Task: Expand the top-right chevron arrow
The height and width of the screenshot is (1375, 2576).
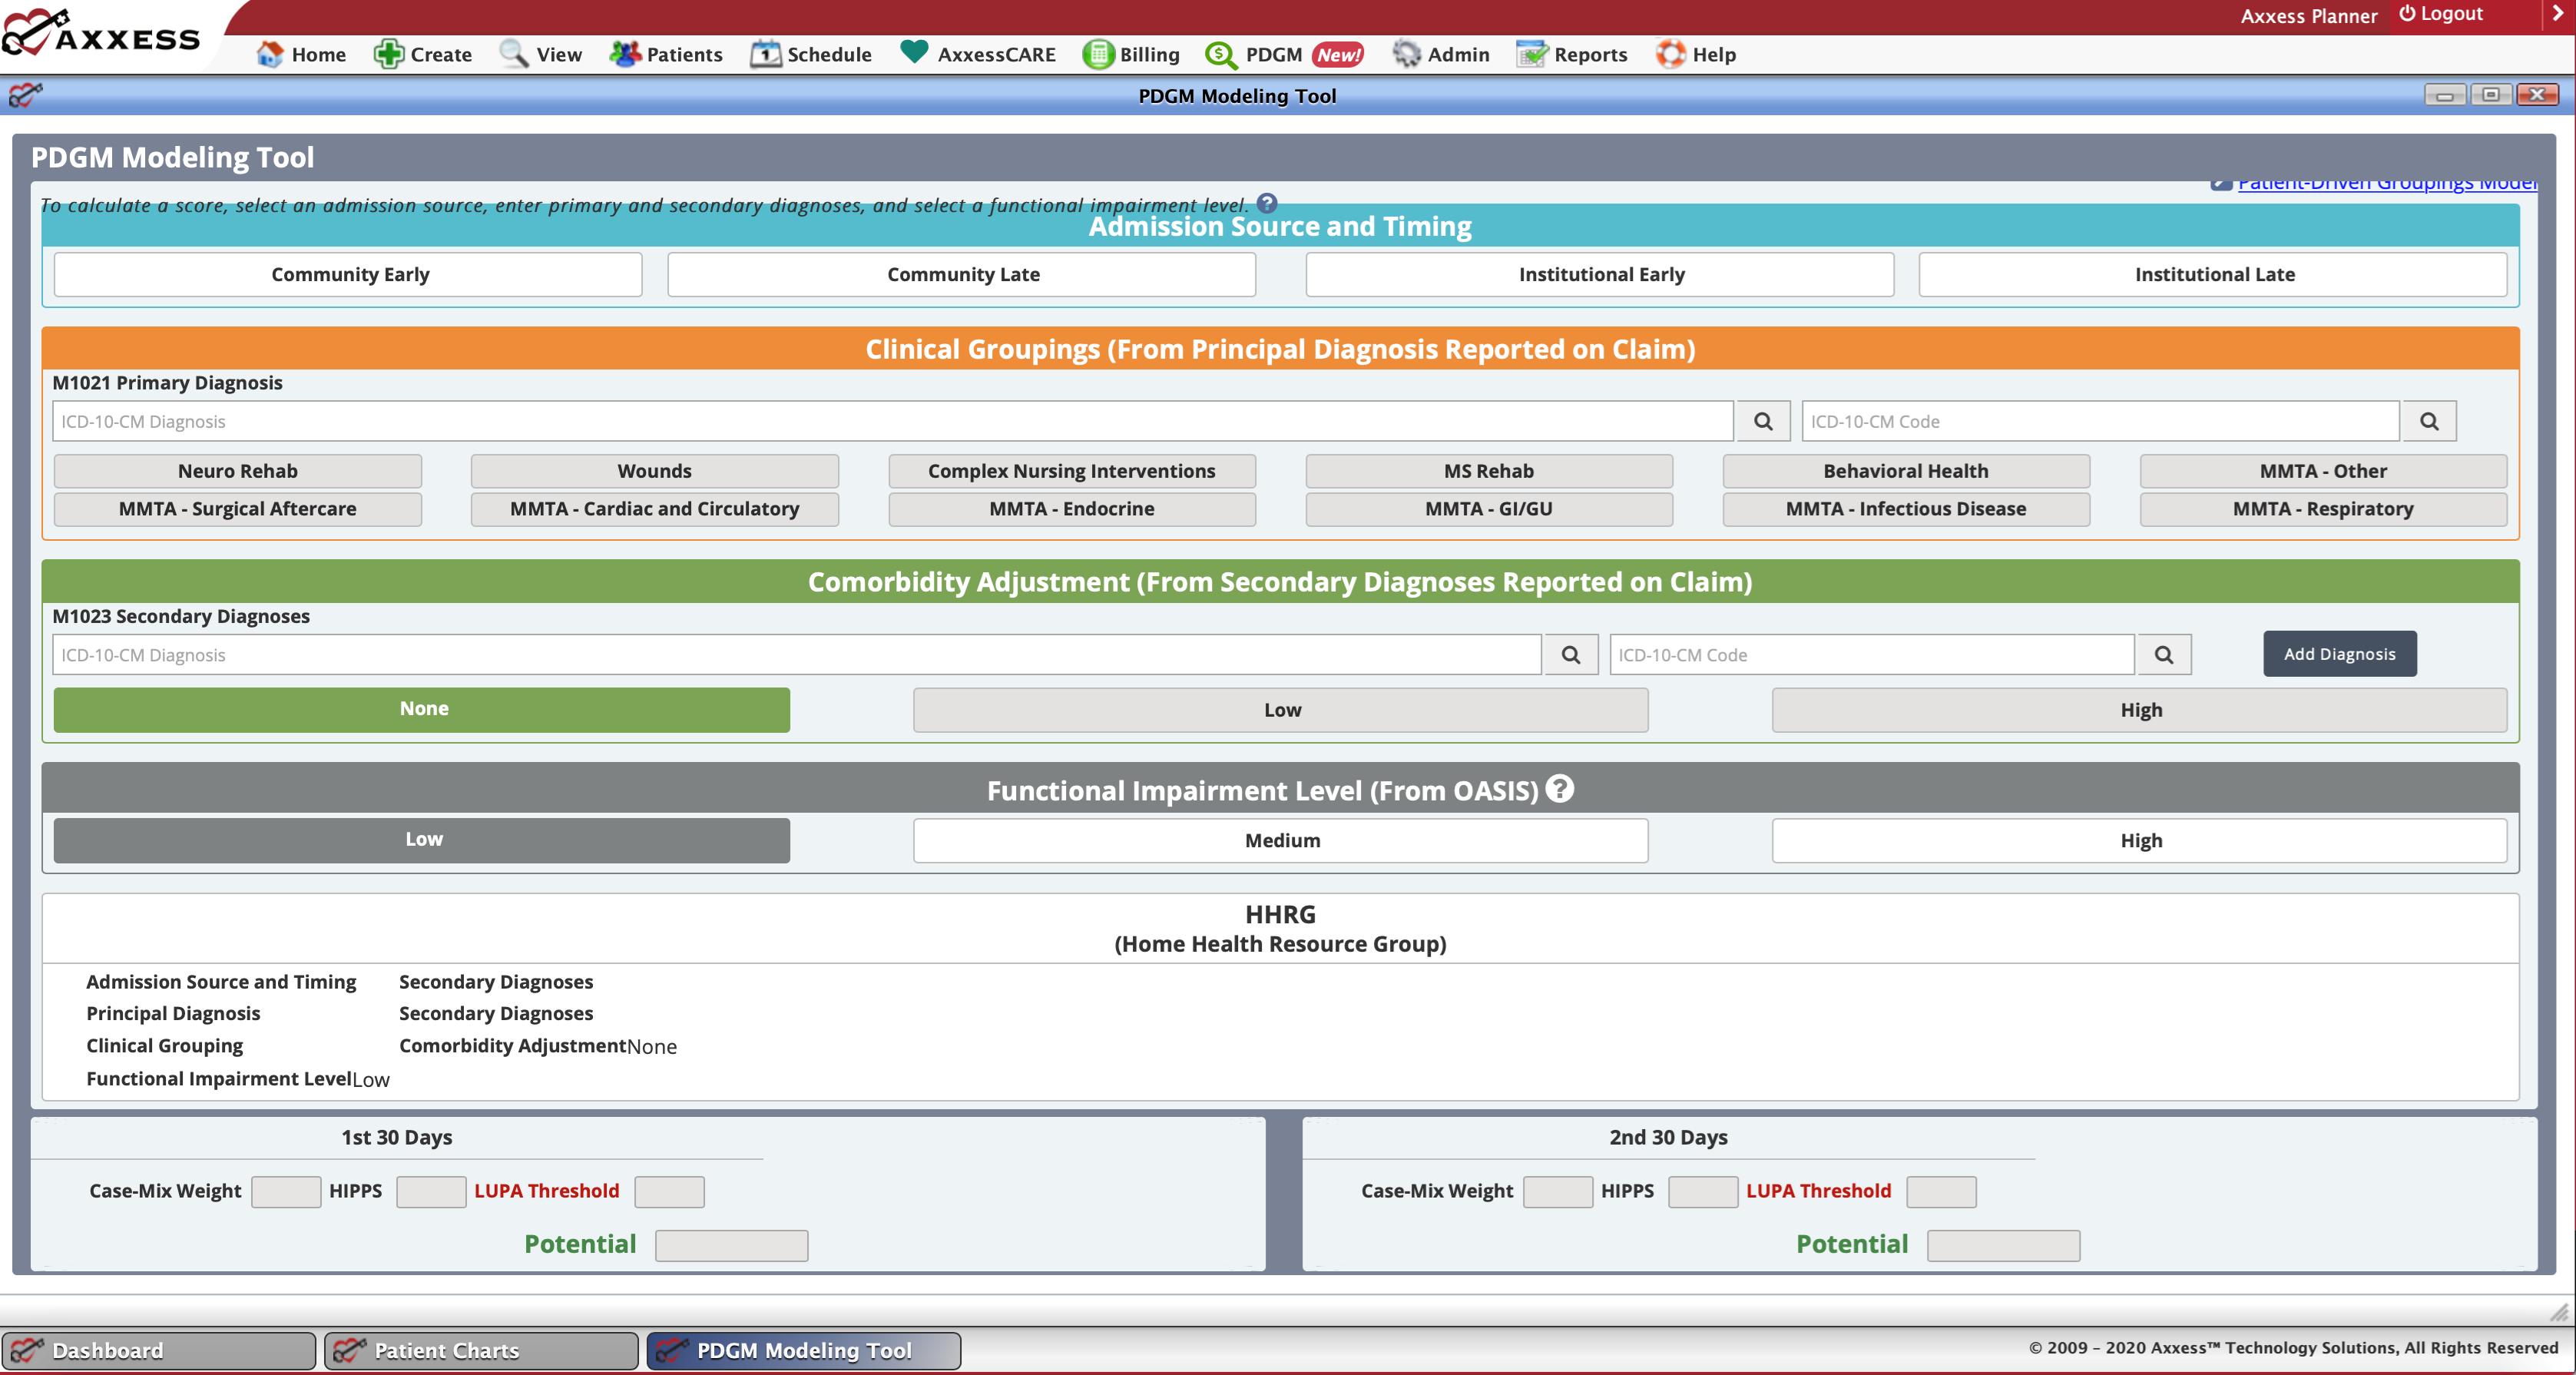Action: [2558, 14]
